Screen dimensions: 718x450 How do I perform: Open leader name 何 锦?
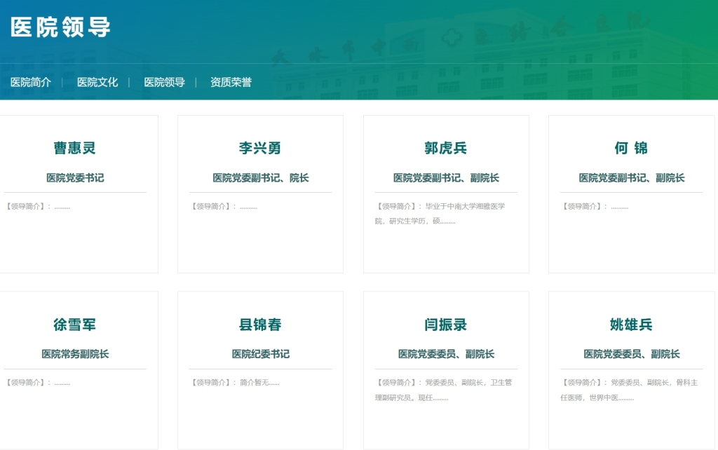631,149
